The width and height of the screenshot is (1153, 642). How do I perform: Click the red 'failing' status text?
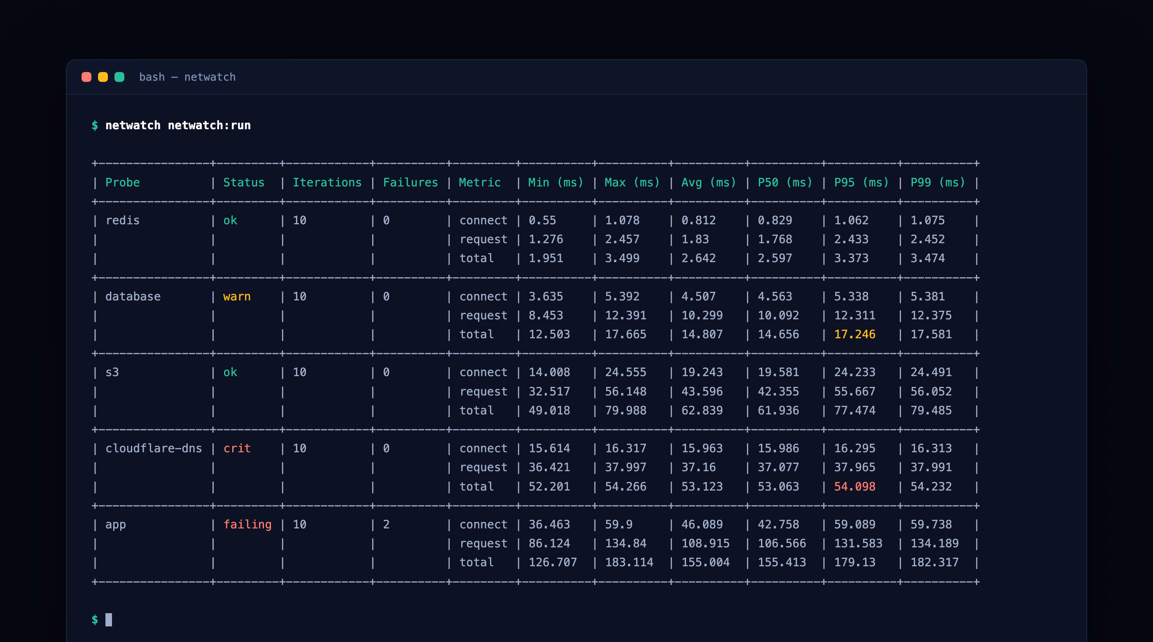click(247, 524)
